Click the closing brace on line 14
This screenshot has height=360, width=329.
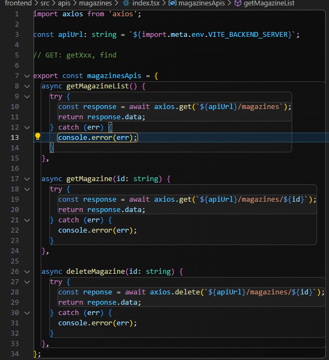point(51,148)
